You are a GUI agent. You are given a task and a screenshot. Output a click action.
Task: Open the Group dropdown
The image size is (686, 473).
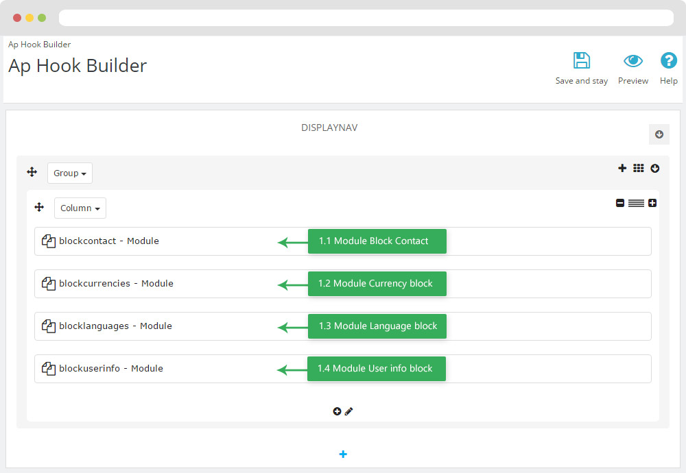(70, 173)
